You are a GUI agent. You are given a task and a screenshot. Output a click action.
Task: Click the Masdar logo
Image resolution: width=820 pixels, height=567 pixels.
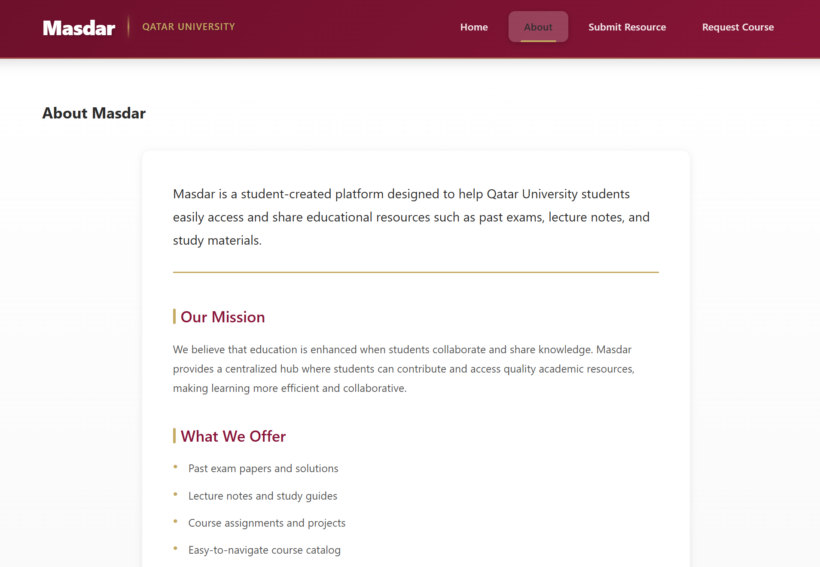(x=78, y=27)
